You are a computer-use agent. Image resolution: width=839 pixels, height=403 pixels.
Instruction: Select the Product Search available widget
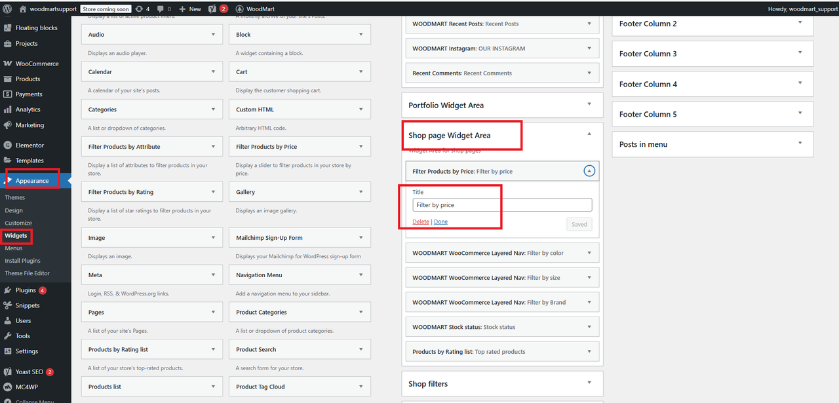300,349
